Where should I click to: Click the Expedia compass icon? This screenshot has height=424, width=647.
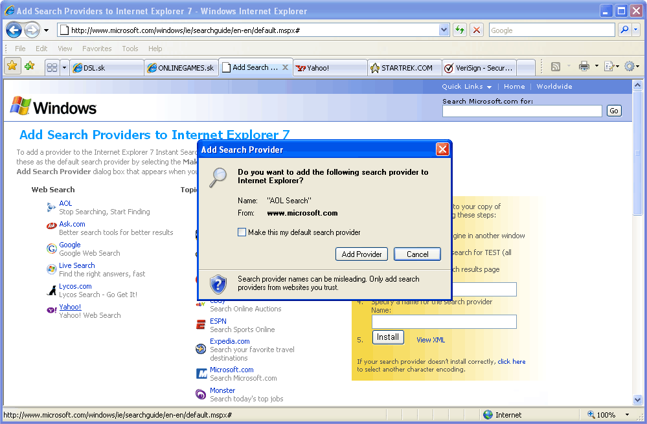point(201,349)
